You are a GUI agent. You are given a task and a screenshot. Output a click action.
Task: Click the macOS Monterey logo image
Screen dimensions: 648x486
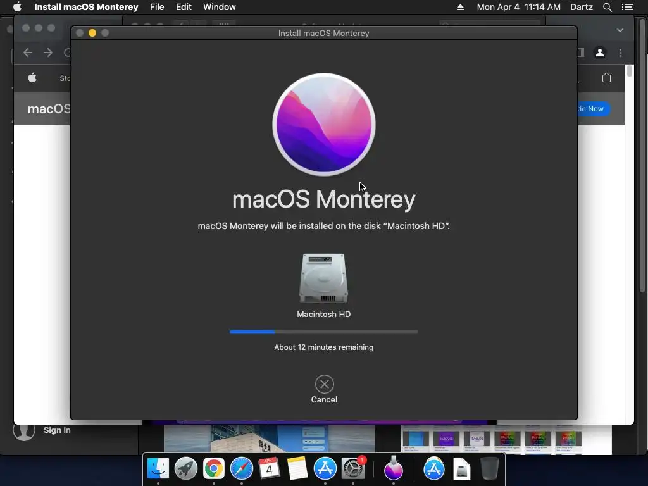point(324,125)
